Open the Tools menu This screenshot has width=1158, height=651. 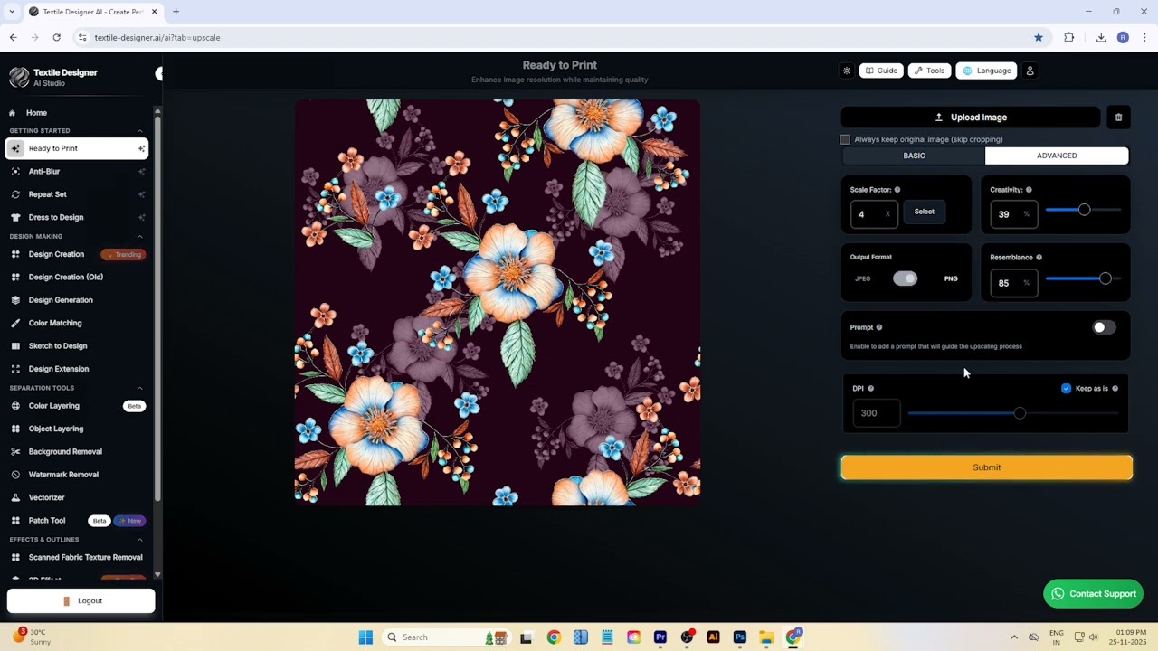click(x=929, y=71)
